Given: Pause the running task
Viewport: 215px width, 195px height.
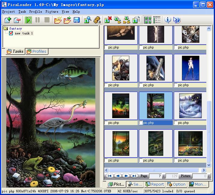Looking at the screenshot, I should coord(38,20).
